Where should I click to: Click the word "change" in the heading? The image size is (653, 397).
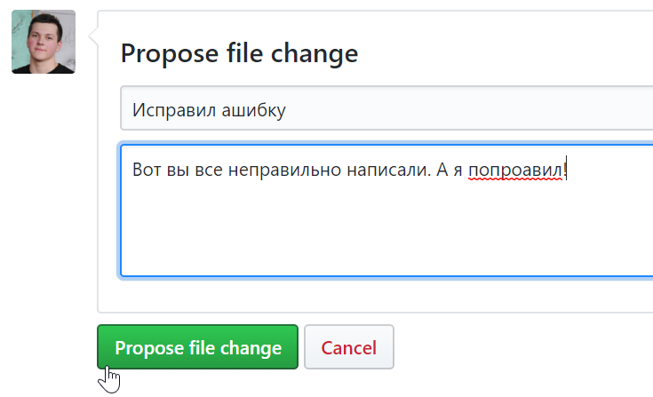coord(315,53)
